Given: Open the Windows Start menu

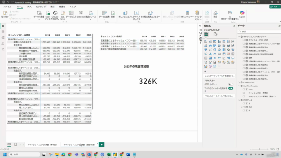Looking at the screenshot, I should (5, 154).
